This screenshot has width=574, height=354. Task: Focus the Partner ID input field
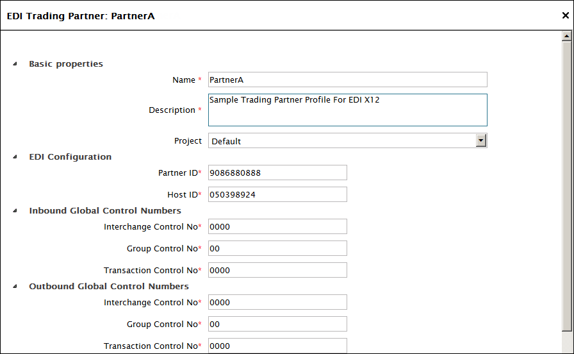click(277, 173)
